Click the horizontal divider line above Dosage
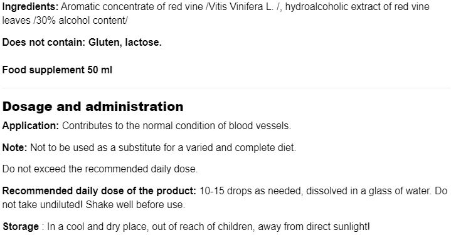The width and height of the screenshot is (451, 235). [x=226, y=88]
